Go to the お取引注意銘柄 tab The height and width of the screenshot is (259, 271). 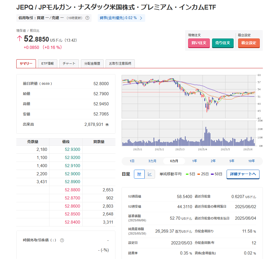click(120, 63)
